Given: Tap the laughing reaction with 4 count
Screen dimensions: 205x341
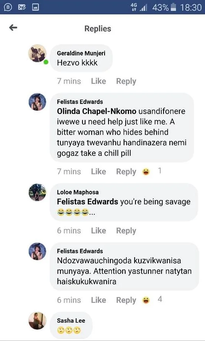Looking at the screenshot, I should 146,300.
